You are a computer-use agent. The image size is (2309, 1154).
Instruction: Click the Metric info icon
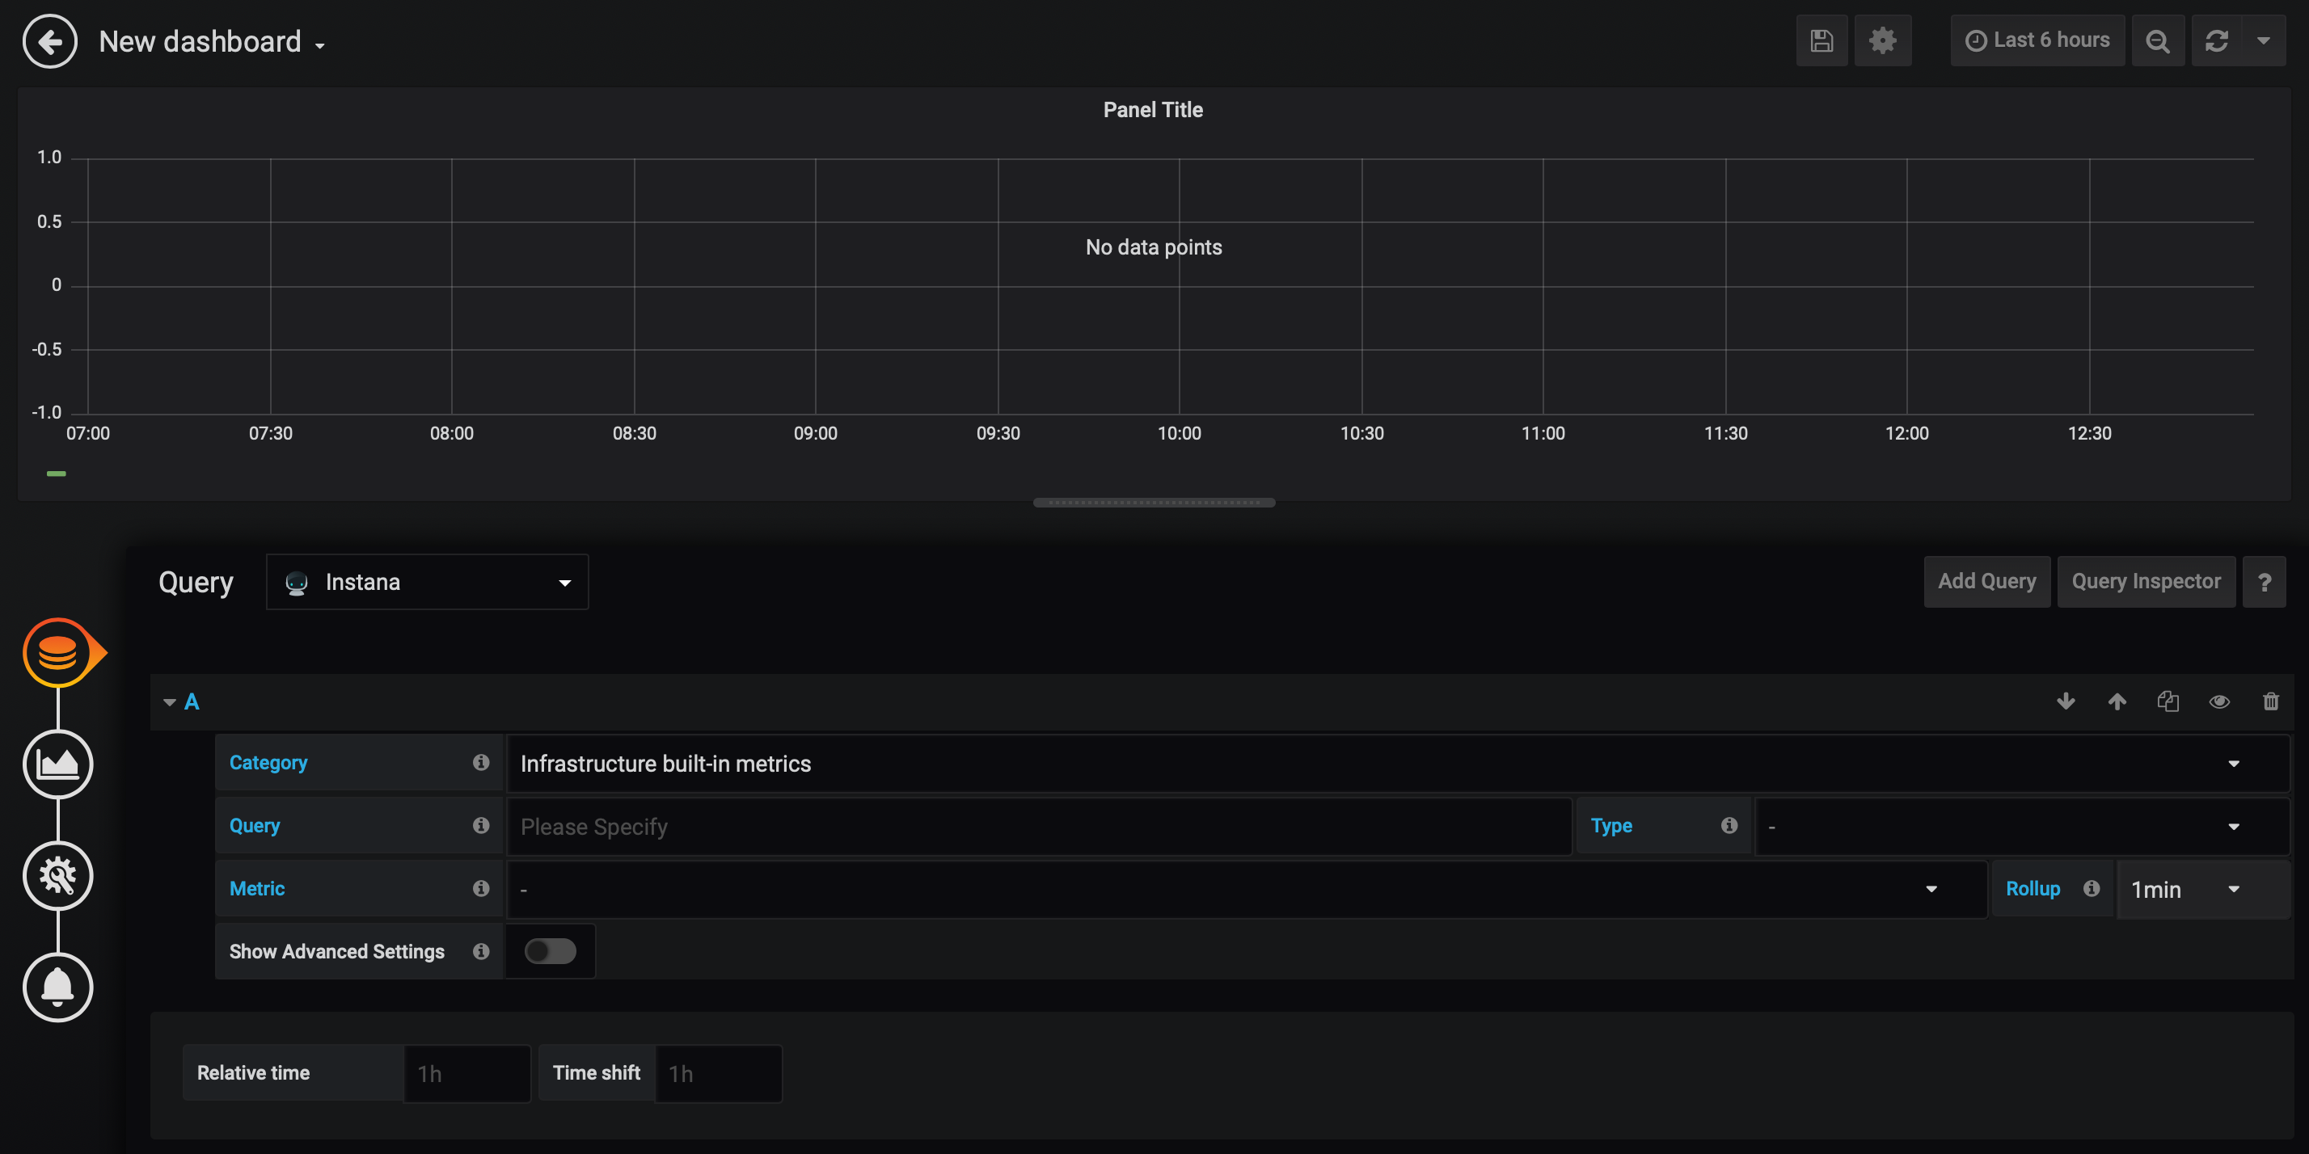click(481, 888)
